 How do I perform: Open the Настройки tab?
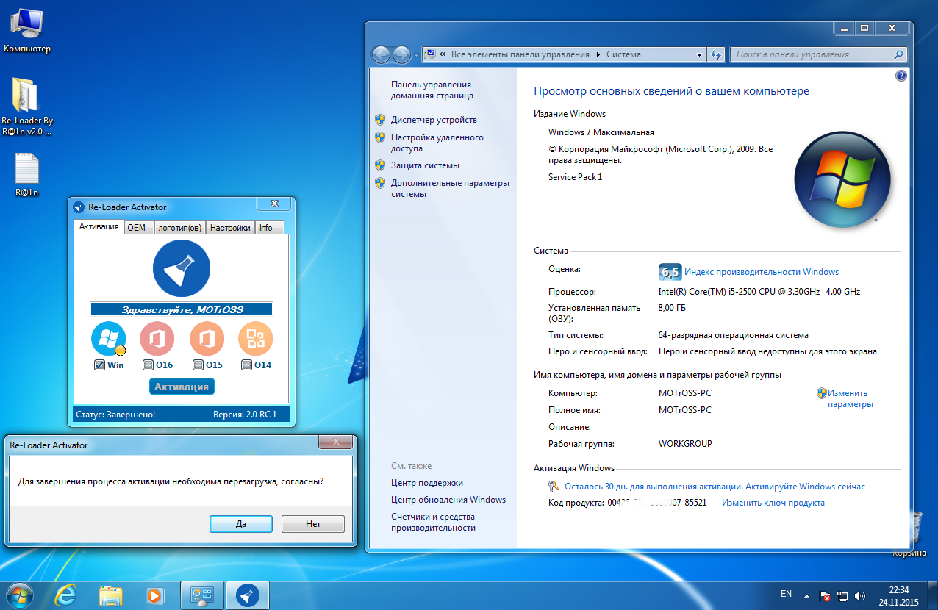coord(230,228)
